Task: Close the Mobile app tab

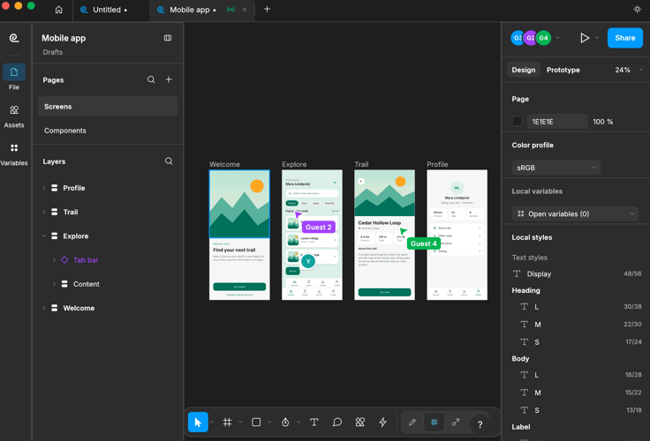Action: 245,10
